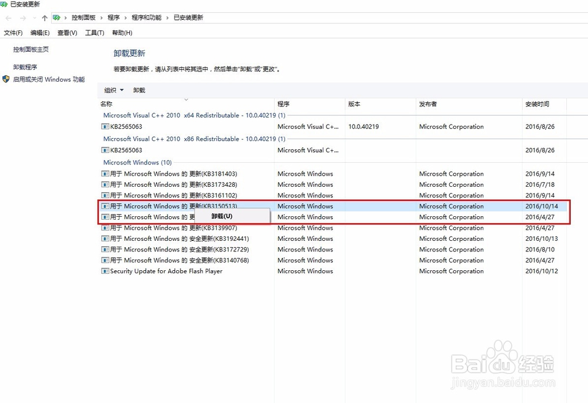This screenshot has height=403, width=588.
Task: Open 控制面板主页 link
Action: (31, 49)
